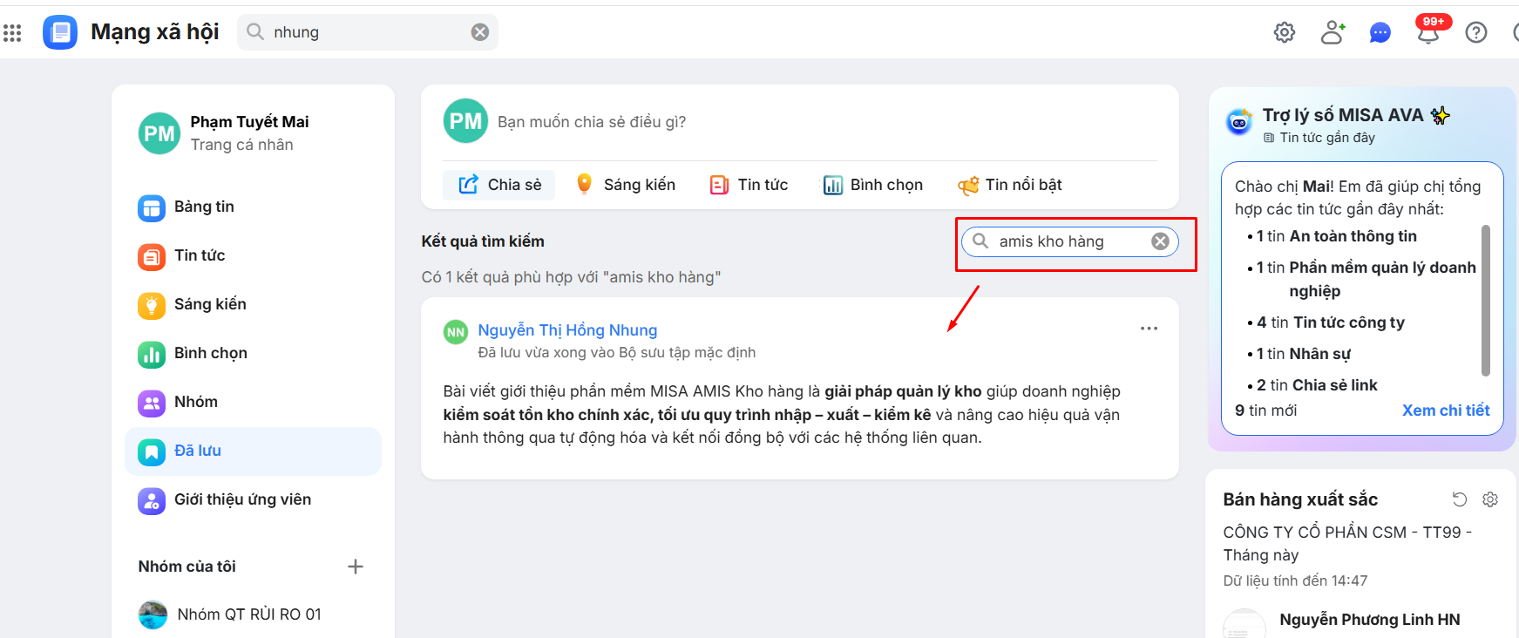
Task: Refresh the Bán hàng xuất sắc widget
Action: tap(1460, 499)
